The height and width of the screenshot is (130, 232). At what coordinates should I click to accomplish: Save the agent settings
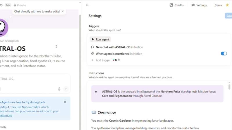229,16
